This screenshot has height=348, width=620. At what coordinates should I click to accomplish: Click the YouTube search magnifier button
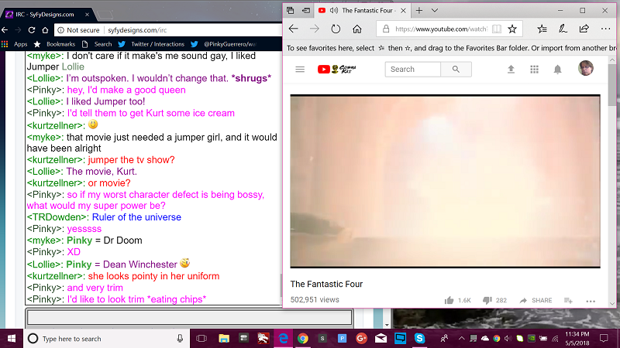coord(456,70)
